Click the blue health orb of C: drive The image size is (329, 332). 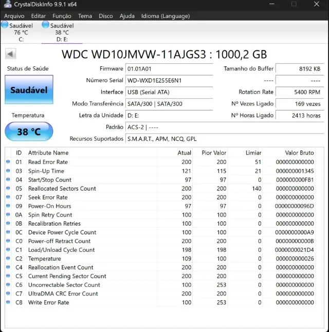5,25
